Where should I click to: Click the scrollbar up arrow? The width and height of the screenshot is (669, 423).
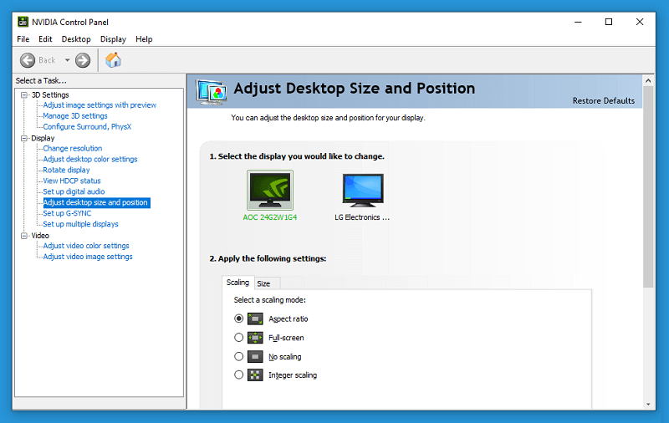coord(648,80)
